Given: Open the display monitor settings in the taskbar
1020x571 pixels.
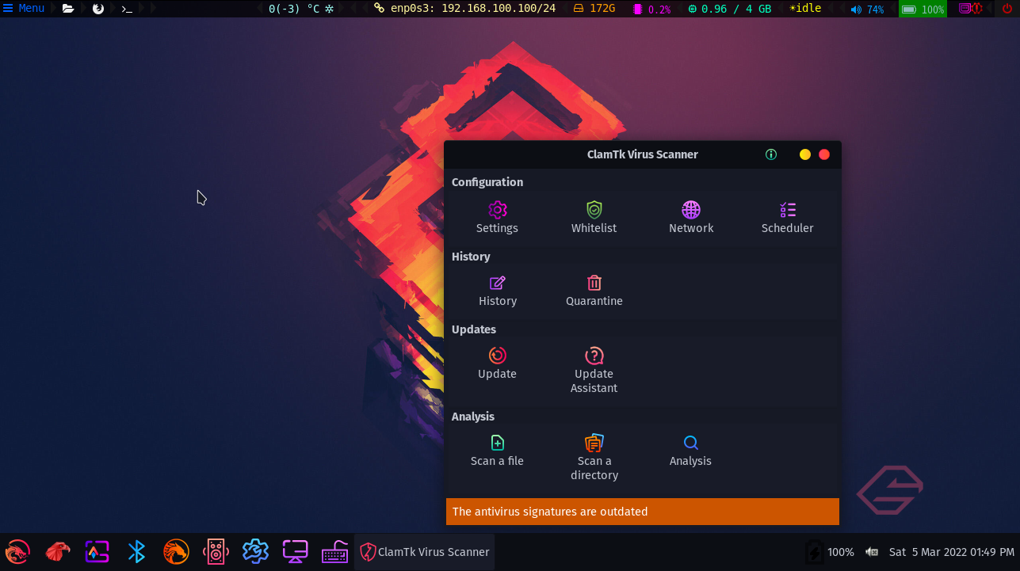Looking at the screenshot, I should [295, 551].
